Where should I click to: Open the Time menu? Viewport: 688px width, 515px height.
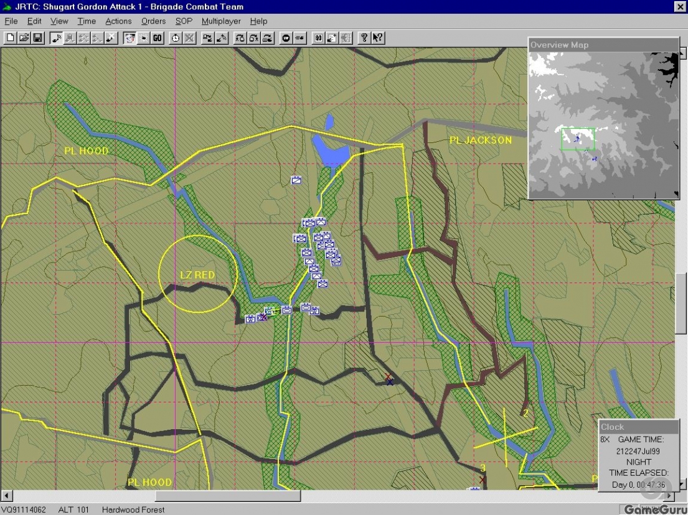[87, 21]
